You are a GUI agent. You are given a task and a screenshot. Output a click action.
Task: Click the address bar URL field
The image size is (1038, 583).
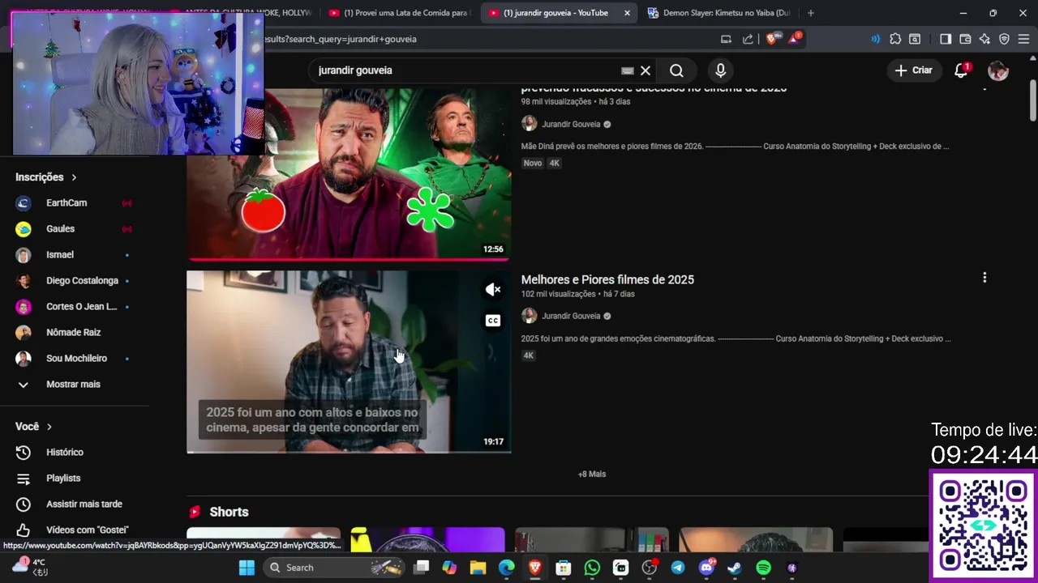click(x=487, y=39)
